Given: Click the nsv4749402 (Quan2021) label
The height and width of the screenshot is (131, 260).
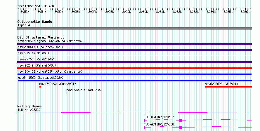Looking at the screenshot, I should [58, 84].
